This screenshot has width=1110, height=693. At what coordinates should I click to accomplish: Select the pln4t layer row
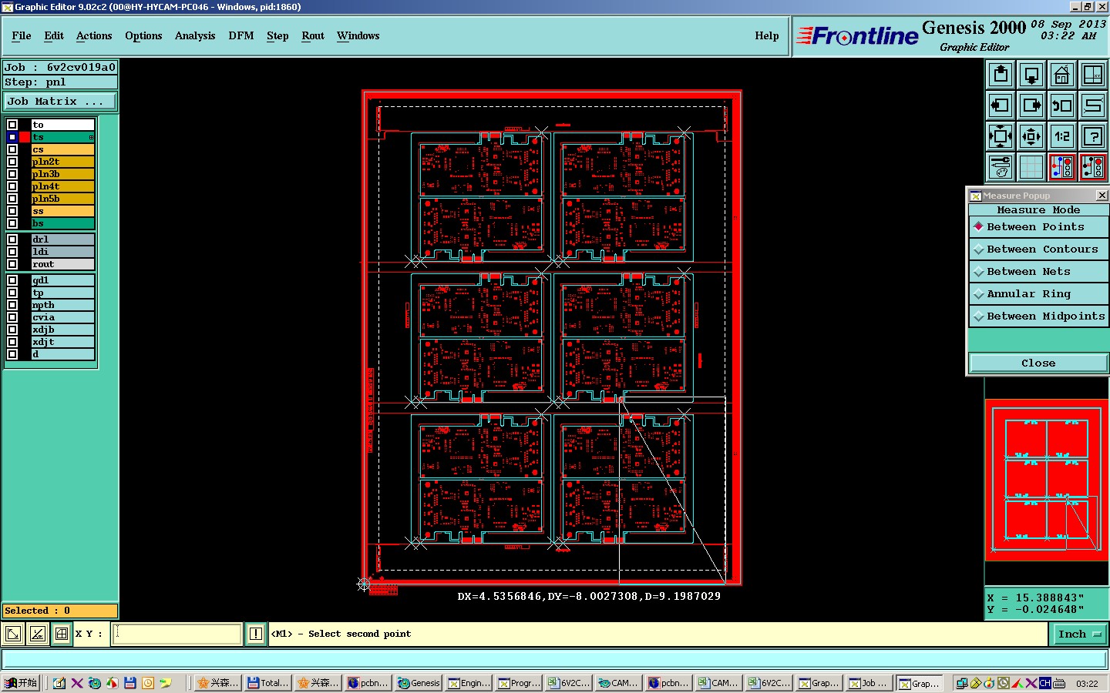62,186
